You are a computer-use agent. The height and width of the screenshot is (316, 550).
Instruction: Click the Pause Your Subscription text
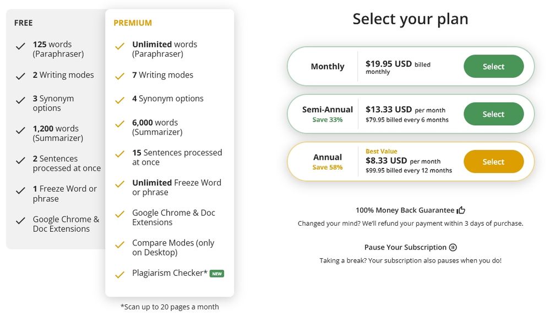405,247
